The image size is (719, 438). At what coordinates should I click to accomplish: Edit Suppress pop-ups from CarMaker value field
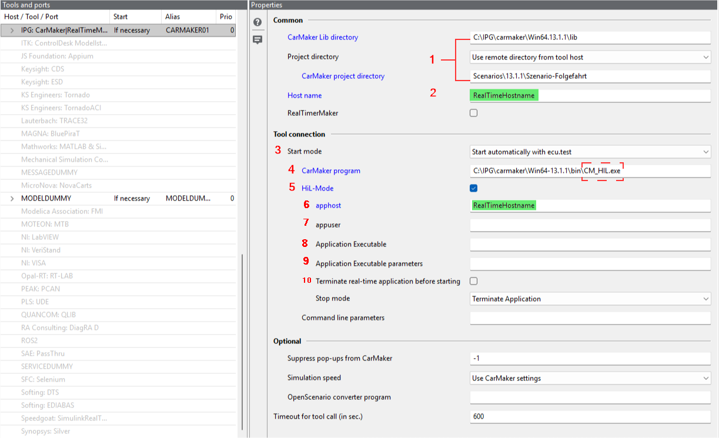click(x=590, y=358)
